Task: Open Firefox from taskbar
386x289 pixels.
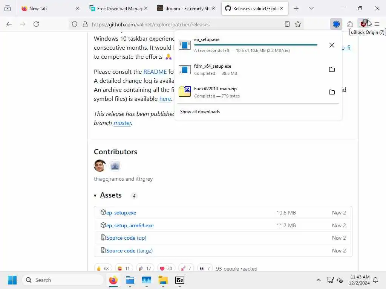Action: (113, 280)
